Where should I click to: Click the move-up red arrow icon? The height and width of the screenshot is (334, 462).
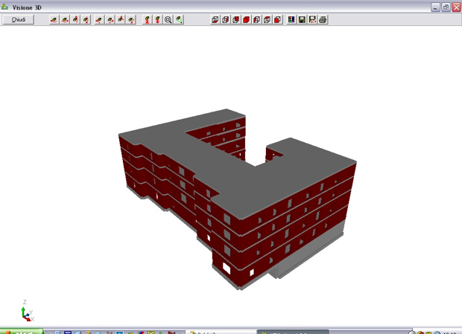tap(148, 19)
